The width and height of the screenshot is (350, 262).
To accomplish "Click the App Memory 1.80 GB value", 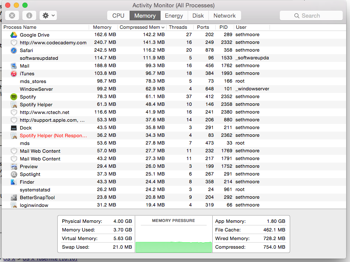I will (x=276, y=221).
